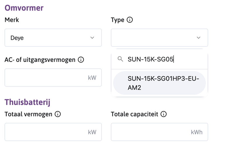Show info for Totale capaciteit
Screen dimensions: 234x146
(x=164, y=114)
